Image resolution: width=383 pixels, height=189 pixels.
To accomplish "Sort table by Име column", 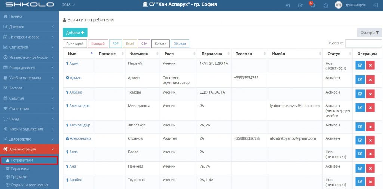I will point(79,54).
